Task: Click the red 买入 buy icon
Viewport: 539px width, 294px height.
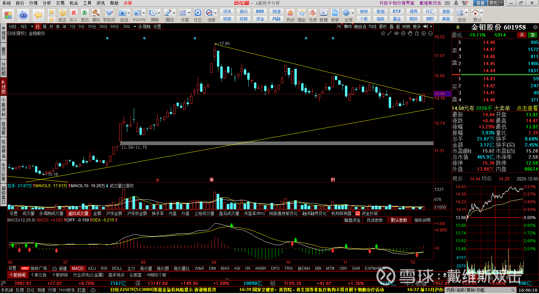Action: 73,13
